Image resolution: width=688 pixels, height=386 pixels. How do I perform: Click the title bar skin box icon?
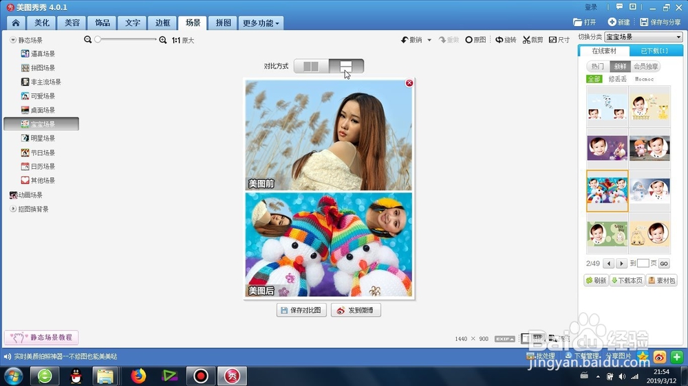tap(633, 7)
